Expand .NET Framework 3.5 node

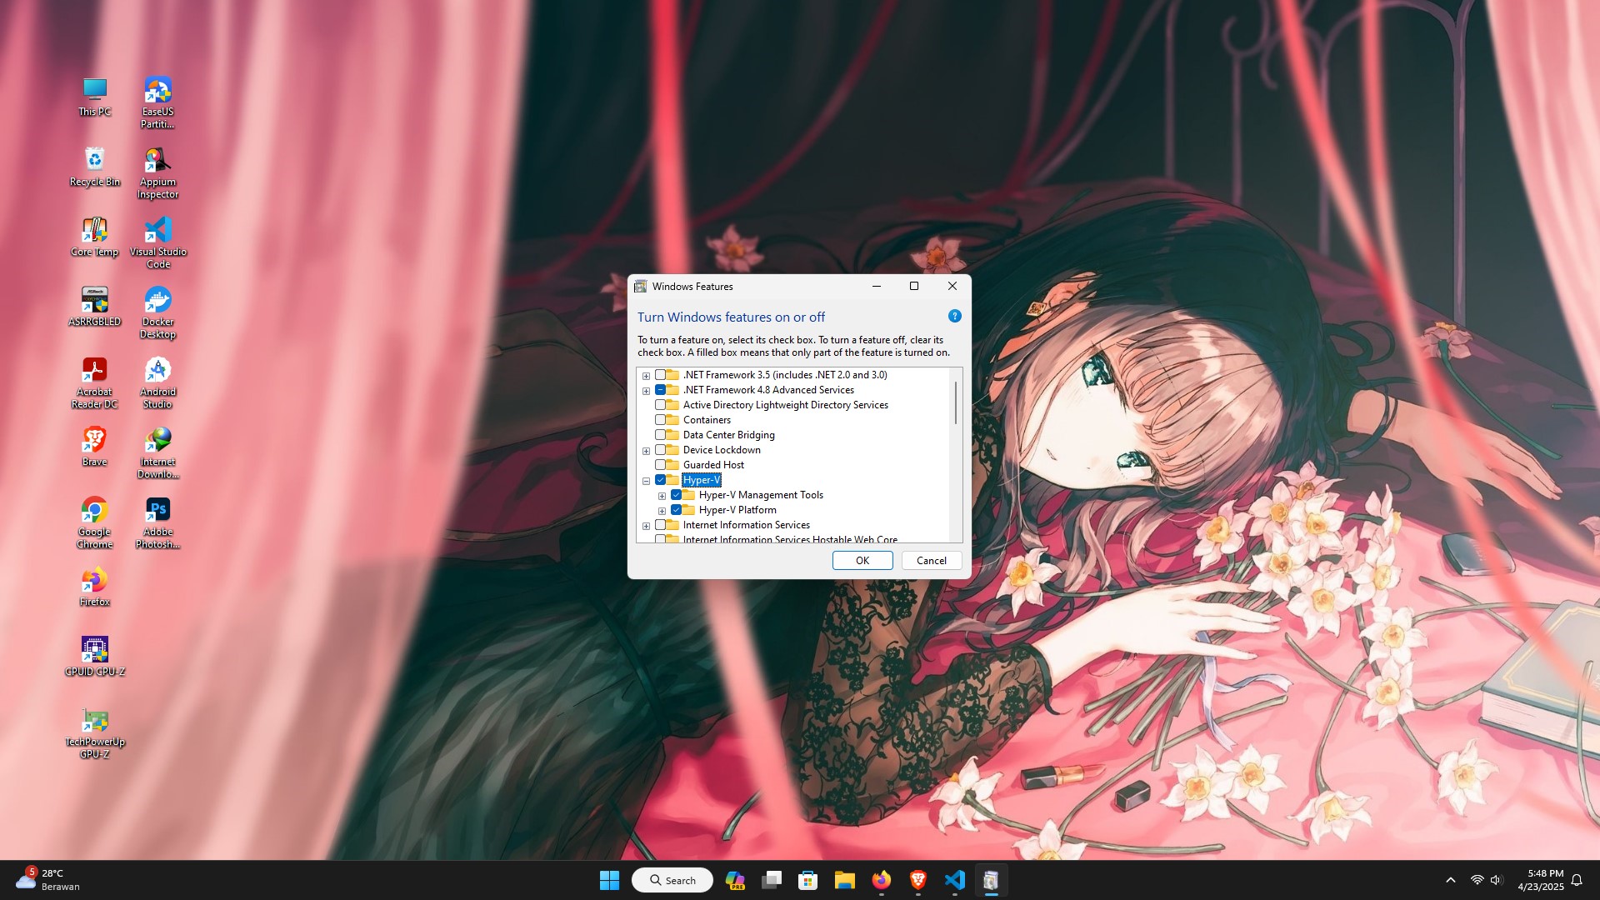(646, 376)
